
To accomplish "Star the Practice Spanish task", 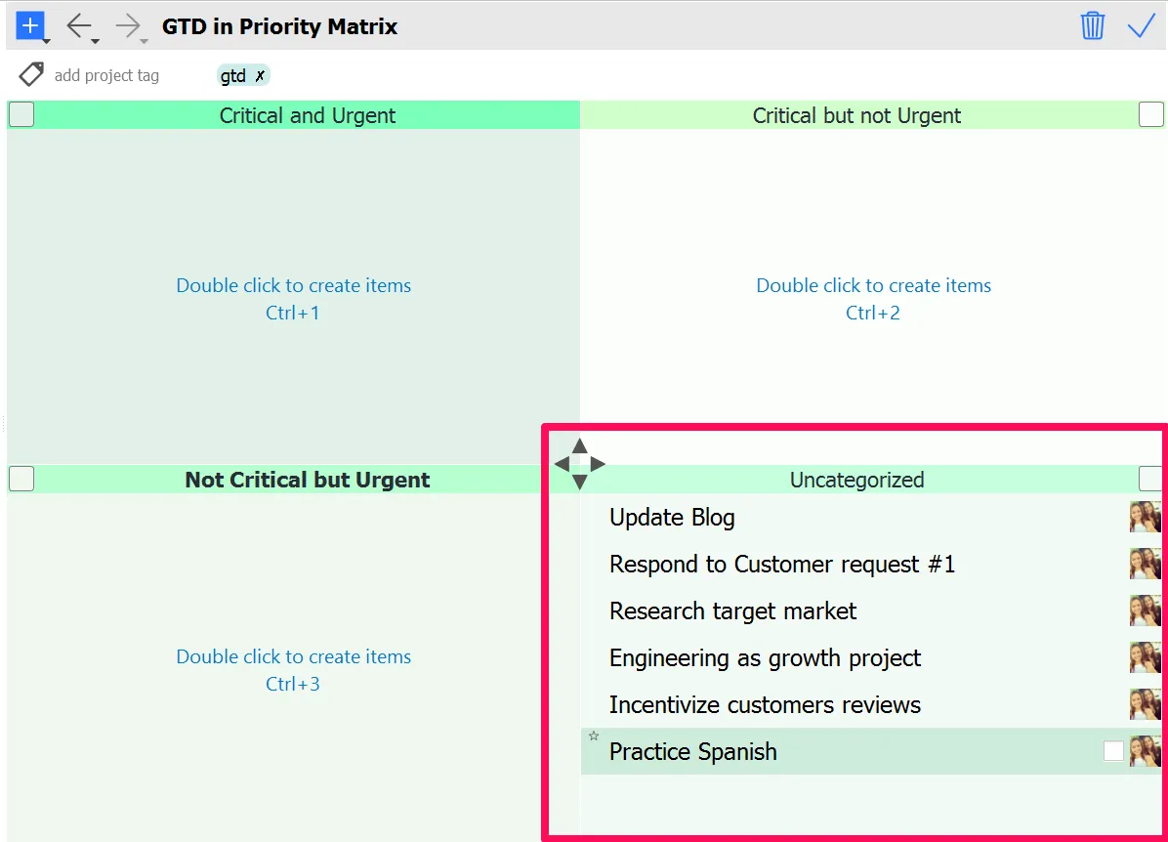I will pyautogui.click(x=594, y=737).
